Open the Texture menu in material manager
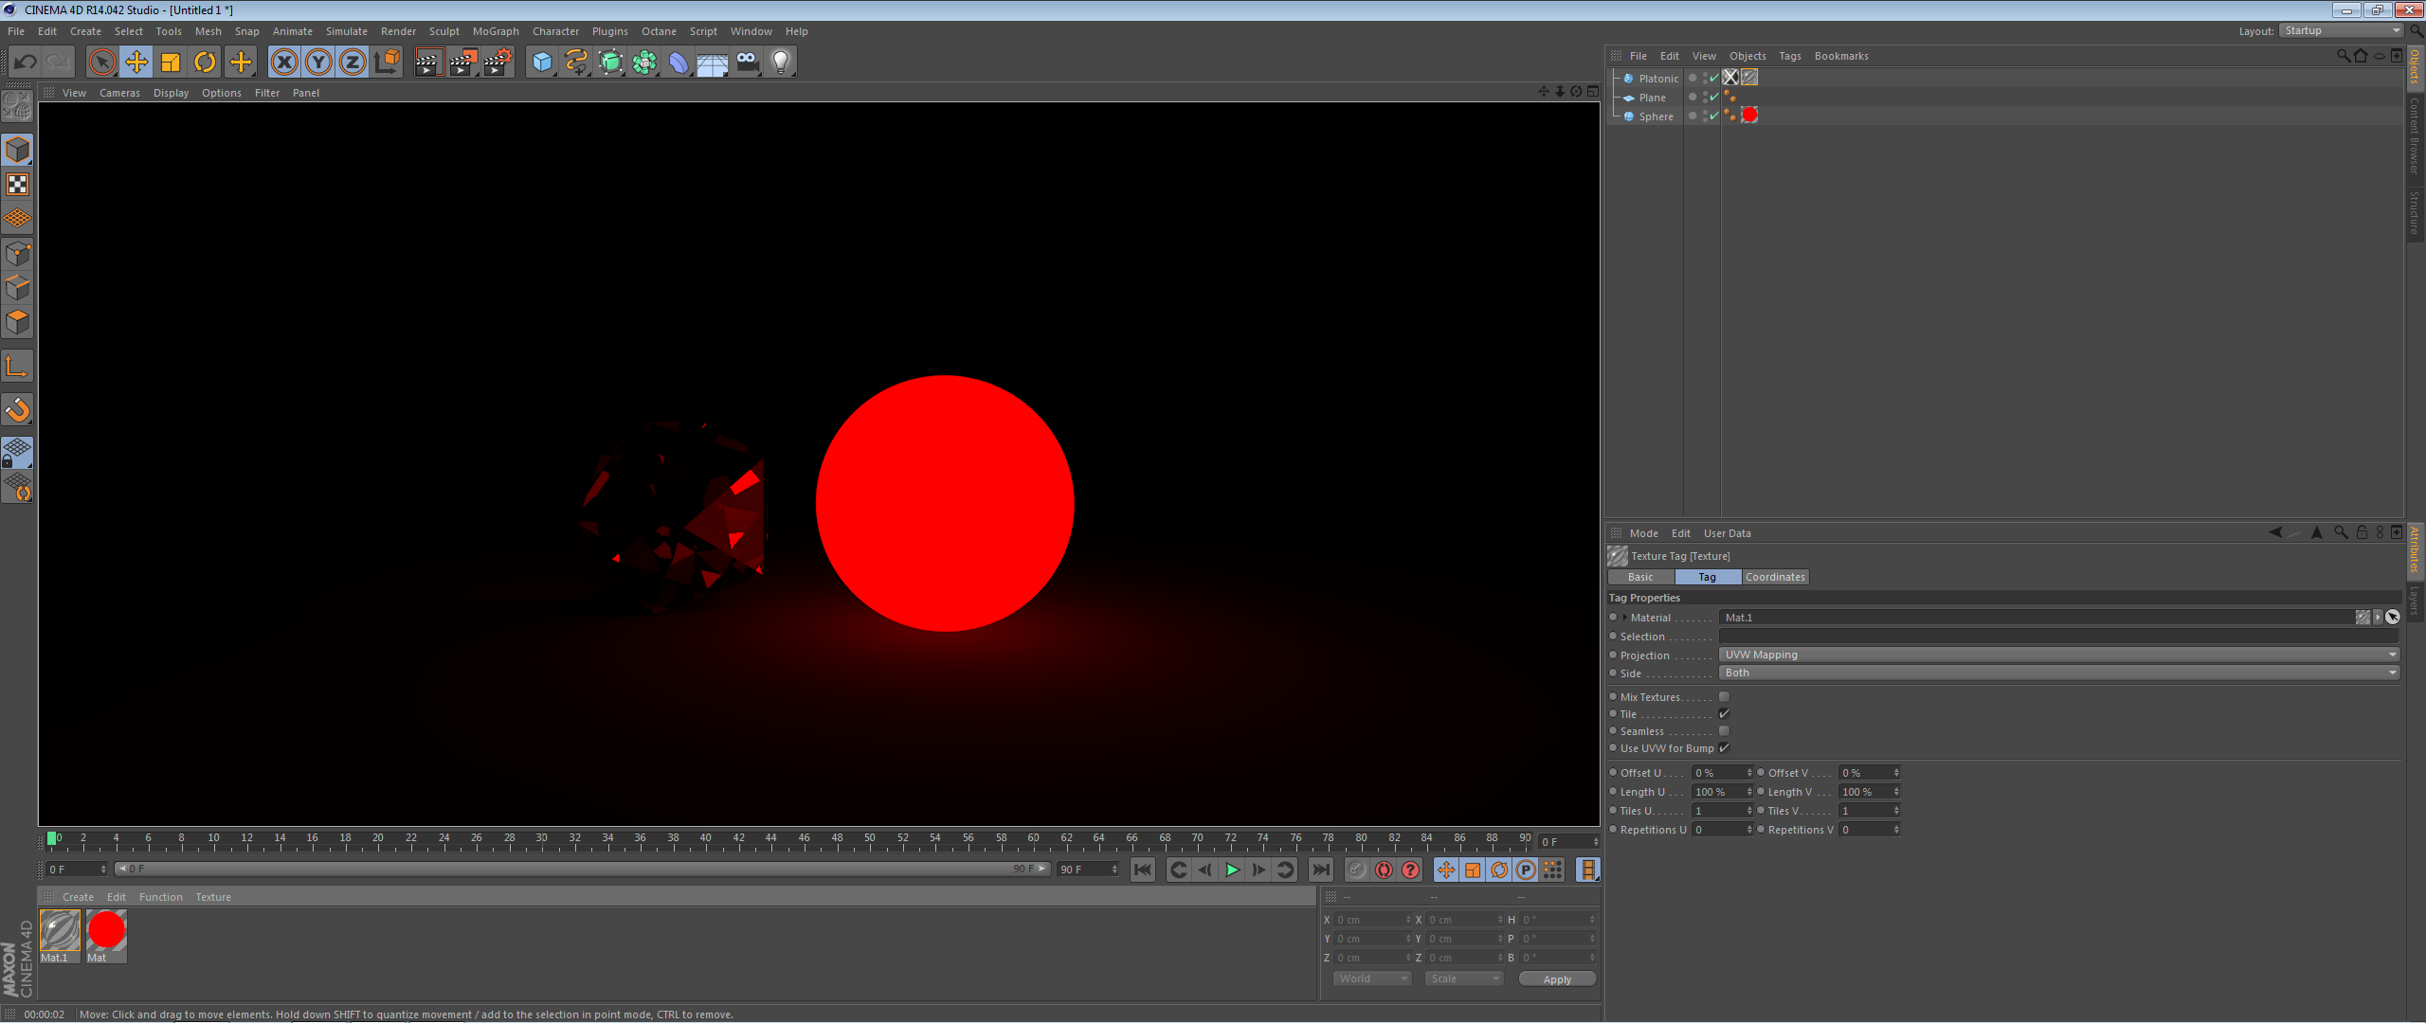The height and width of the screenshot is (1023, 2426). pos(213,897)
